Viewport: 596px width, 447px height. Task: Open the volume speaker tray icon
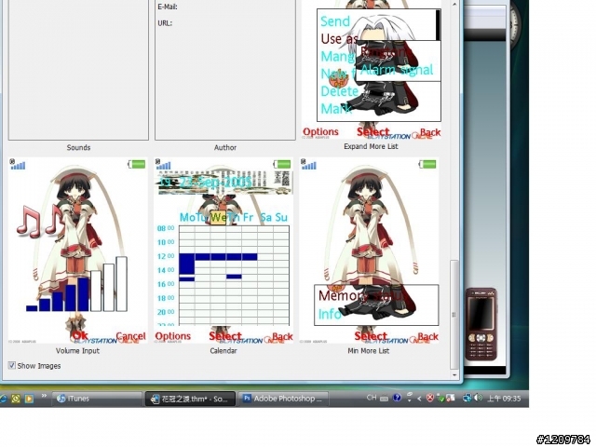click(x=479, y=398)
